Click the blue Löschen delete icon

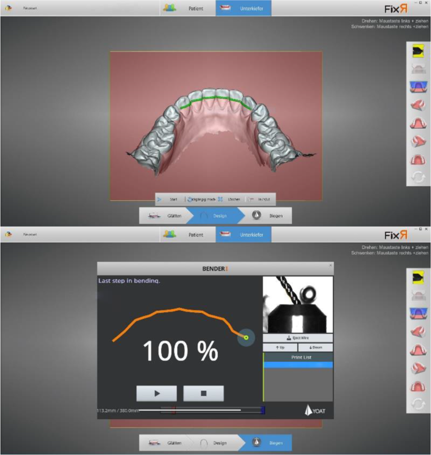(x=220, y=199)
